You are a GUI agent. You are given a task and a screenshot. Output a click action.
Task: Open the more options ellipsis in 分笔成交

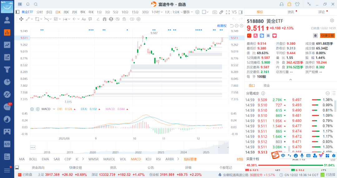328,93
